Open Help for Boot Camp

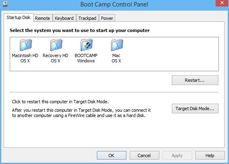click(210, 155)
